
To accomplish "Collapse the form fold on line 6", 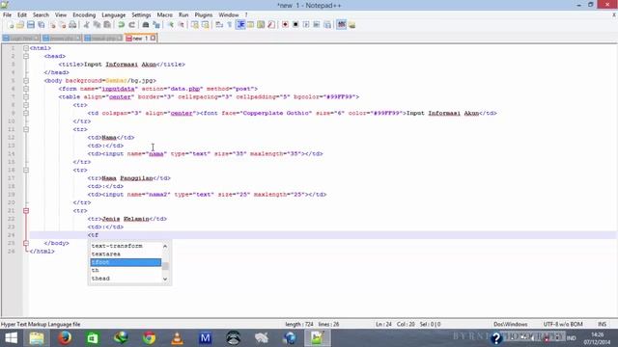I will (26, 89).
